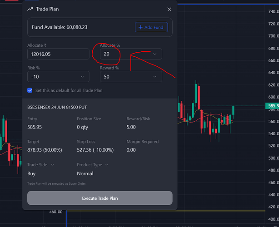Expand the Risk % dropdown
The image size is (279, 227).
(82, 77)
